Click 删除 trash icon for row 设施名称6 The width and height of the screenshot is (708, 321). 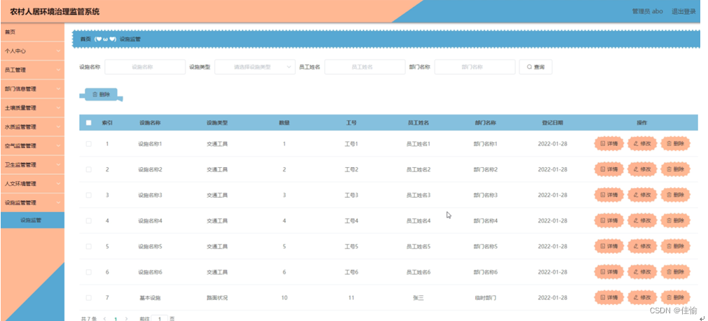coord(669,272)
